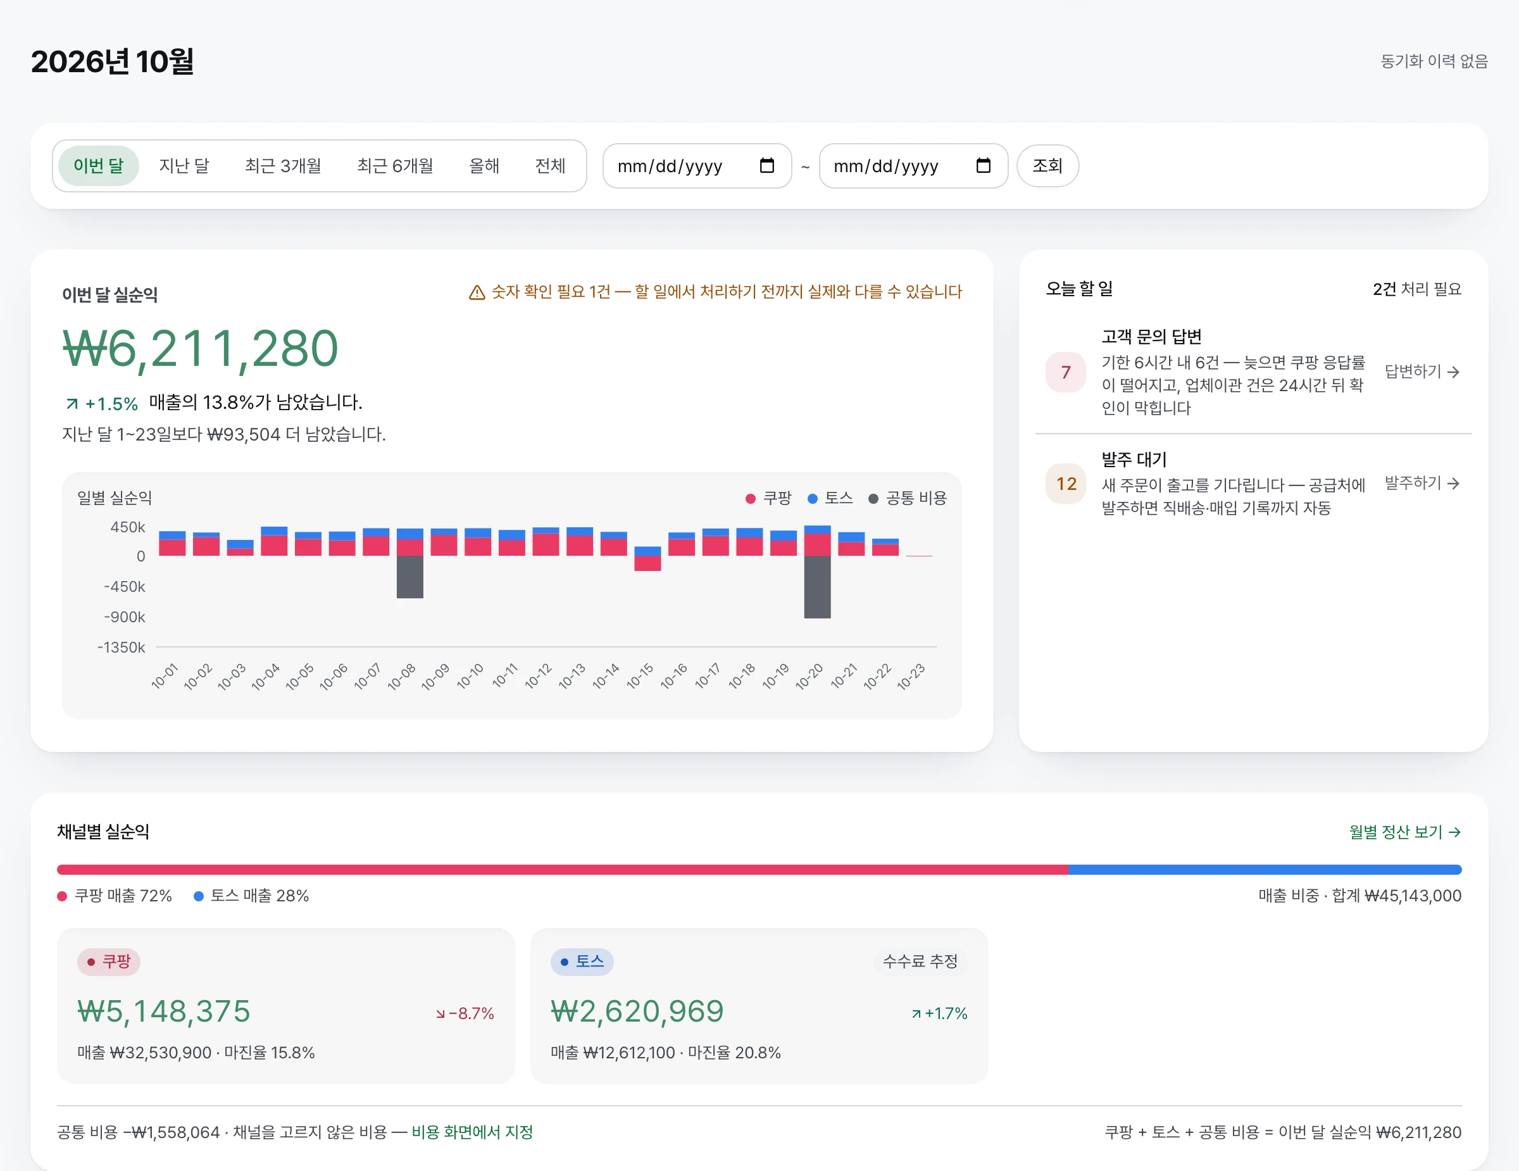The height and width of the screenshot is (1171, 1519).
Task: Click the 조회 search button
Action: click(1047, 165)
